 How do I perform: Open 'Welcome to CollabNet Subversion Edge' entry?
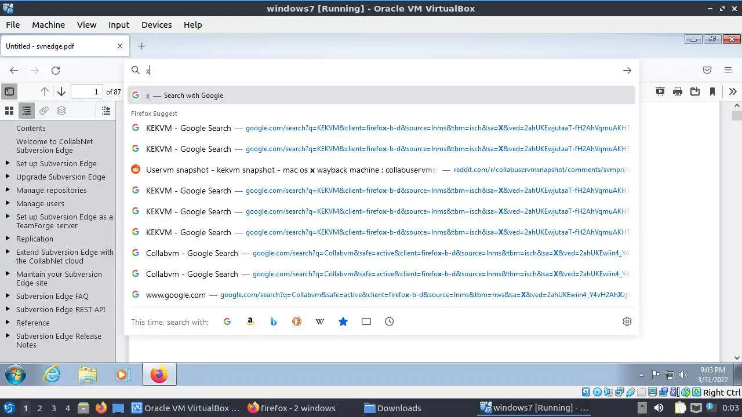(54, 146)
